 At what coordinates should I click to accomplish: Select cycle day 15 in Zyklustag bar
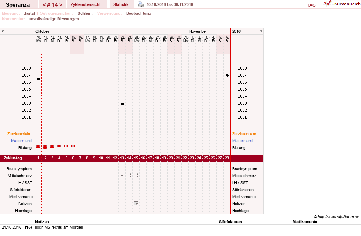point(136,158)
